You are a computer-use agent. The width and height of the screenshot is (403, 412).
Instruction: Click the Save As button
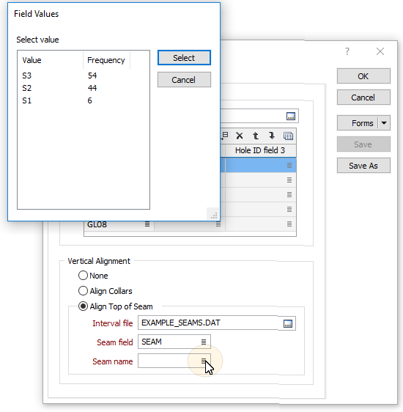click(363, 166)
